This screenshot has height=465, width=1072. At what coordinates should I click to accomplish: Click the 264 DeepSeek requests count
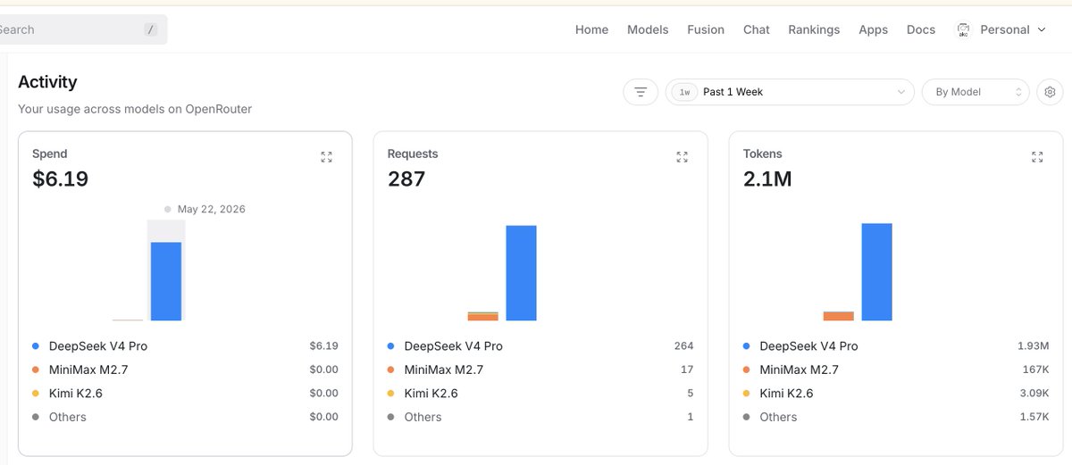[x=683, y=346]
